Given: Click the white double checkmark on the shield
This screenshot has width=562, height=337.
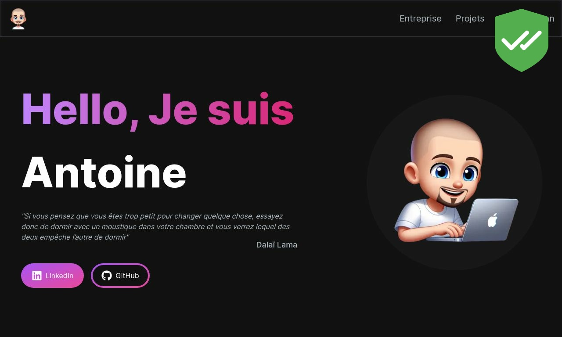Looking at the screenshot, I should point(522,40).
